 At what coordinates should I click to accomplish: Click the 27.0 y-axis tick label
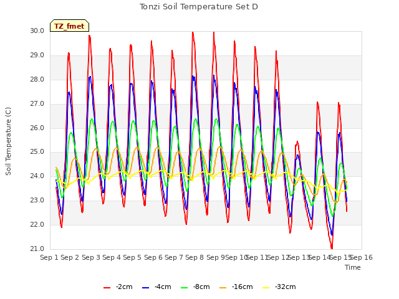tap(37, 104)
